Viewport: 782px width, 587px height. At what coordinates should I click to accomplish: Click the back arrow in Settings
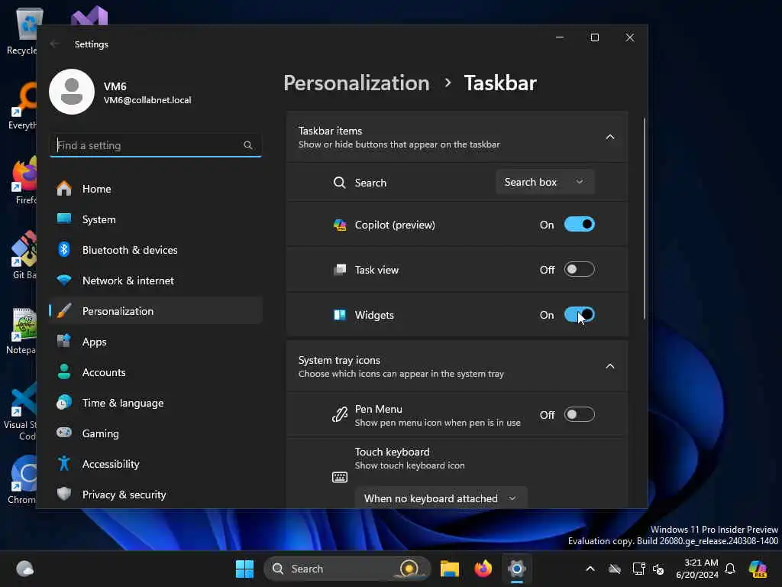click(x=54, y=44)
